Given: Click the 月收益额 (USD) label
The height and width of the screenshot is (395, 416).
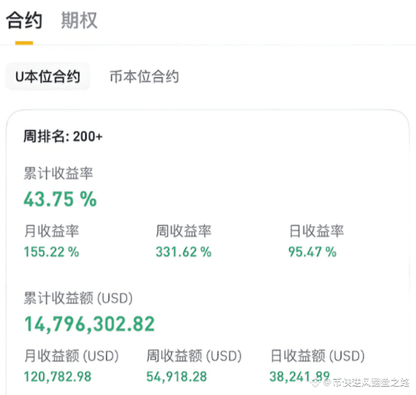Looking at the screenshot, I should point(71,356).
